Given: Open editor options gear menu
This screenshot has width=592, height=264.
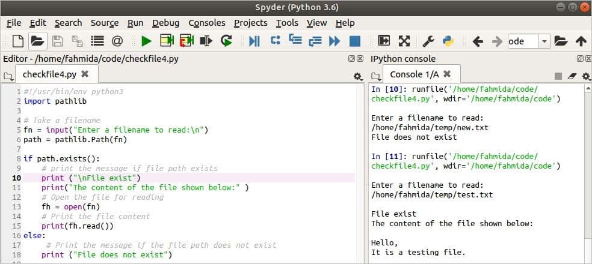Looking at the screenshot, I should pos(357,76).
